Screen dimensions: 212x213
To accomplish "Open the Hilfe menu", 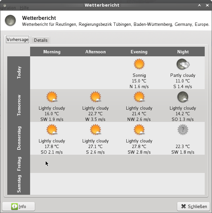I will click(x=24, y=8).
